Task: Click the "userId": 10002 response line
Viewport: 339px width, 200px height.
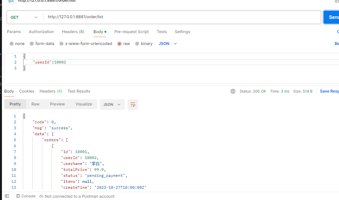Action: (x=80, y=158)
